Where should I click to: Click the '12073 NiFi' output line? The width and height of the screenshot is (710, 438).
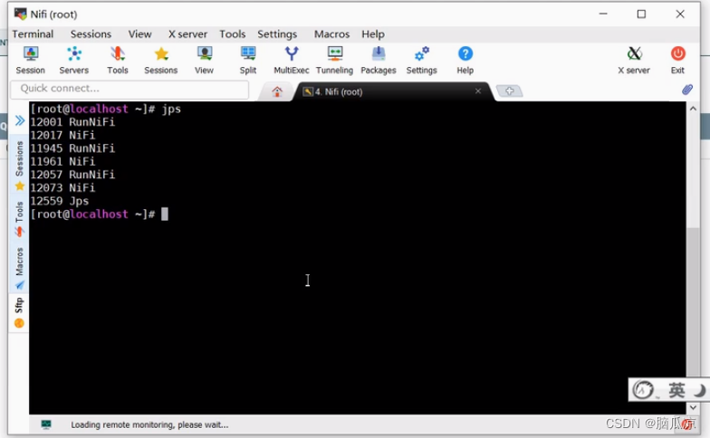click(62, 188)
